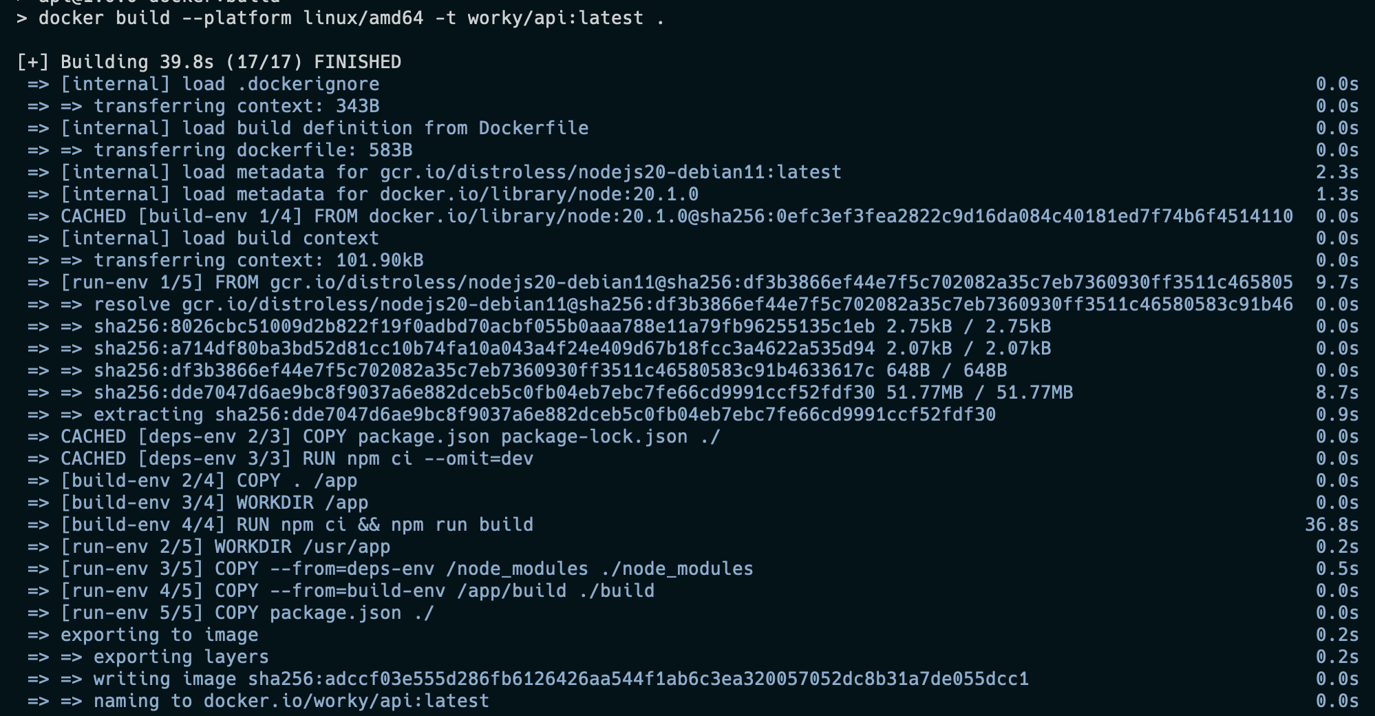
Task: Click the naming to docker.io/worky/api:latest line
Action: click(x=291, y=701)
